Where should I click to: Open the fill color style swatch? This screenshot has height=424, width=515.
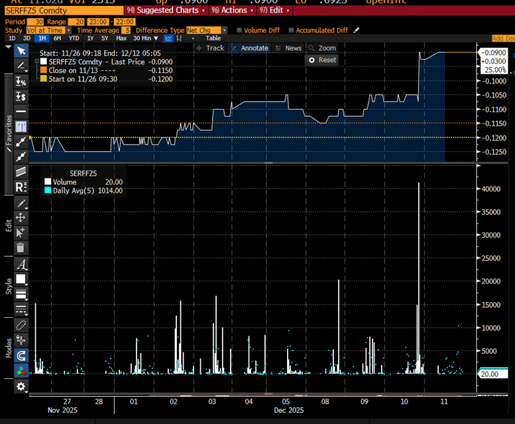pos(21,279)
